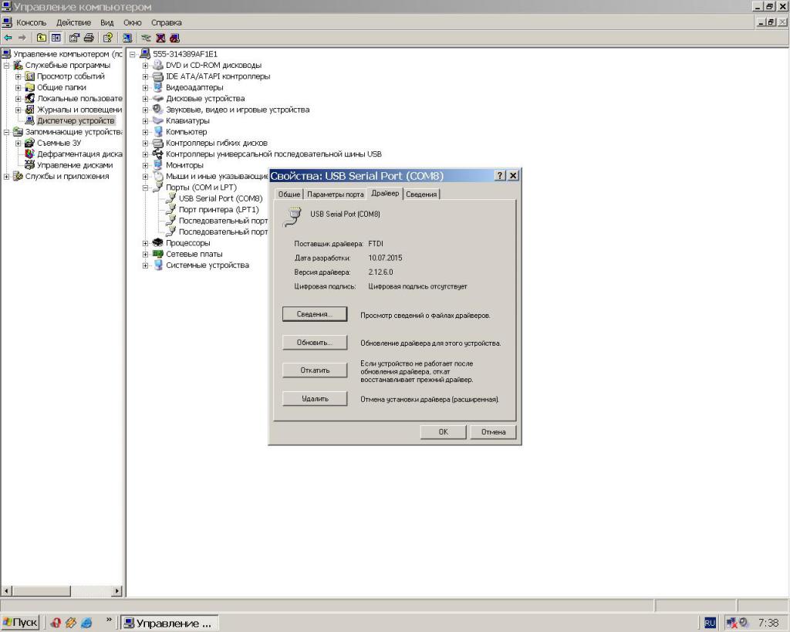Viewport: 790px width, 632px height.
Task: Click the Back arrow in the toolbar
Action: pyautogui.click(x=8, y=37)
